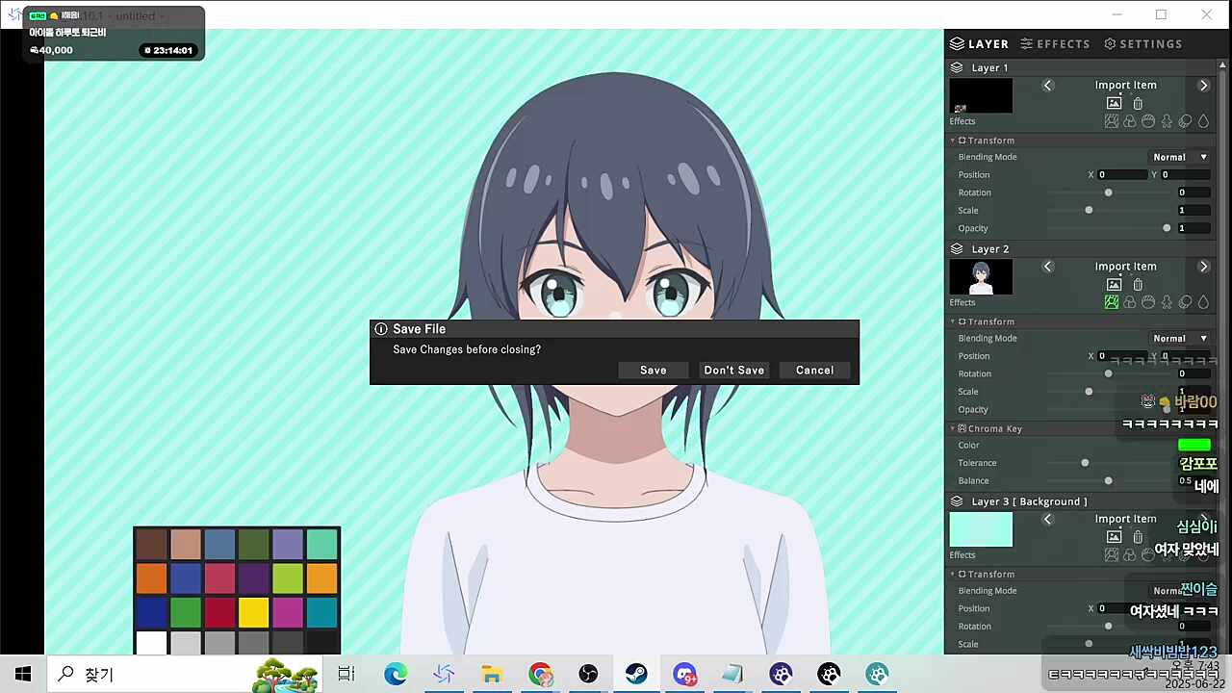The width and height of the screenshot is (1232, 693).
Task: Click the taskbar search box
Action: (183, 675)
